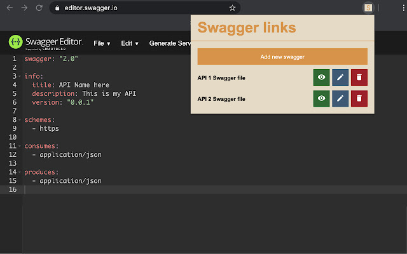Viewport: 407px width, 254px height.
Task: Open the File menu
Action: coord(102,43)
